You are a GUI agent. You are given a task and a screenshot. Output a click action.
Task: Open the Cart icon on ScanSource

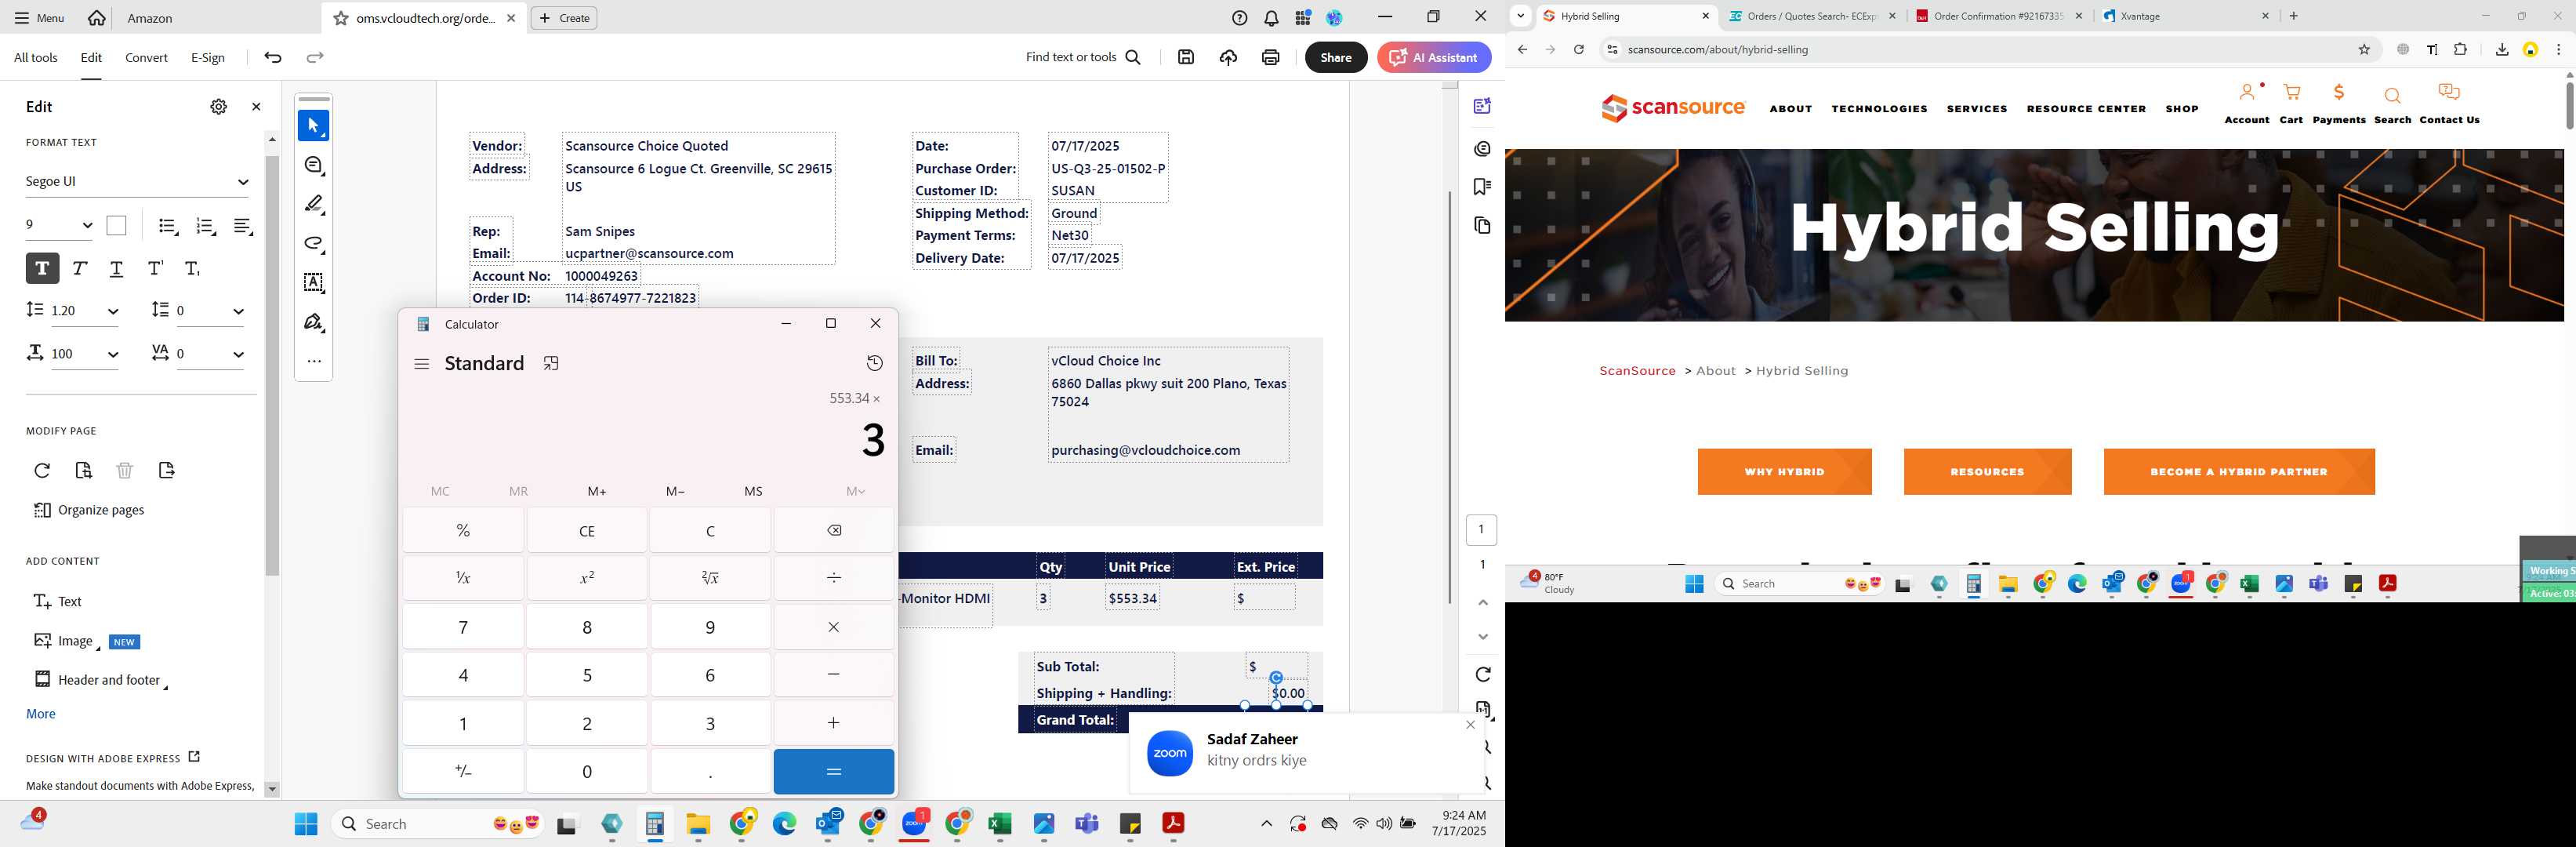click(2292, 103)
